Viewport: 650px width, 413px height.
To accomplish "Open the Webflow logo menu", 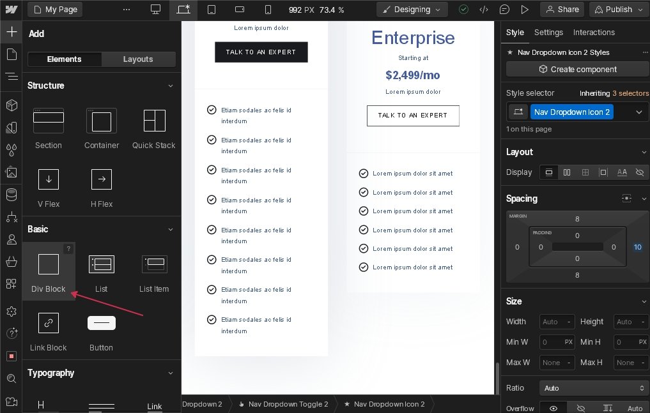I will pyautogui.click(x=12, y=9).
